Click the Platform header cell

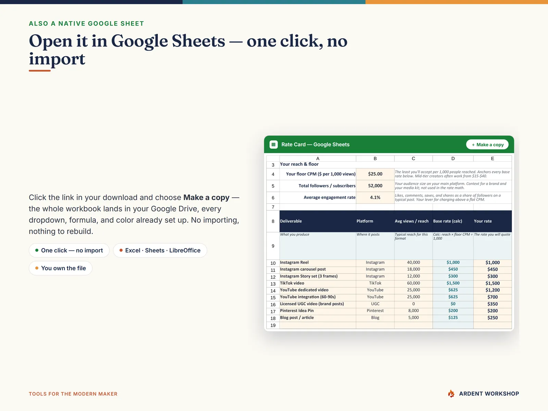[375, 221]
